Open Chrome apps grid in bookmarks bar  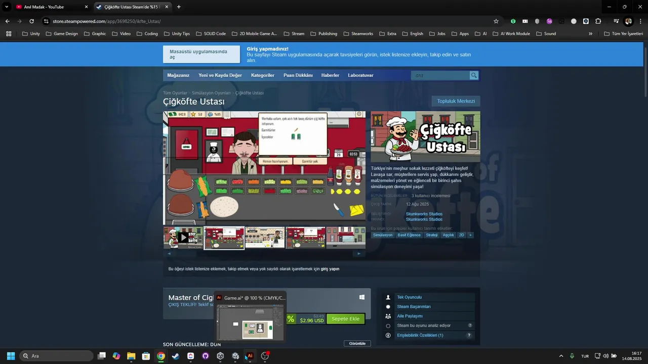9,34
